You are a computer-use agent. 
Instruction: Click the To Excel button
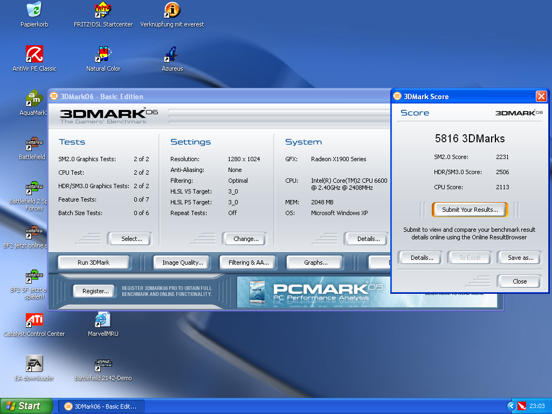470,258
